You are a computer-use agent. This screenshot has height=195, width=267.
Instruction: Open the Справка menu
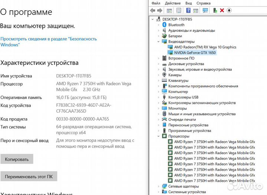coord(204,3)
